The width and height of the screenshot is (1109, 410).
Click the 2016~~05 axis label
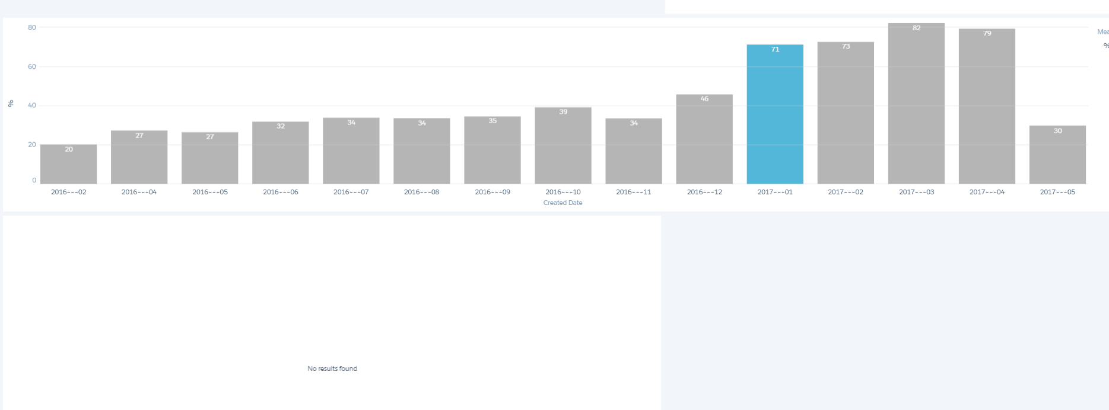click(210, 192)
